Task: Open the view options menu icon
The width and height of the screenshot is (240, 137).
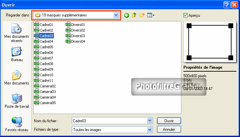Action: tap(151, 15)
